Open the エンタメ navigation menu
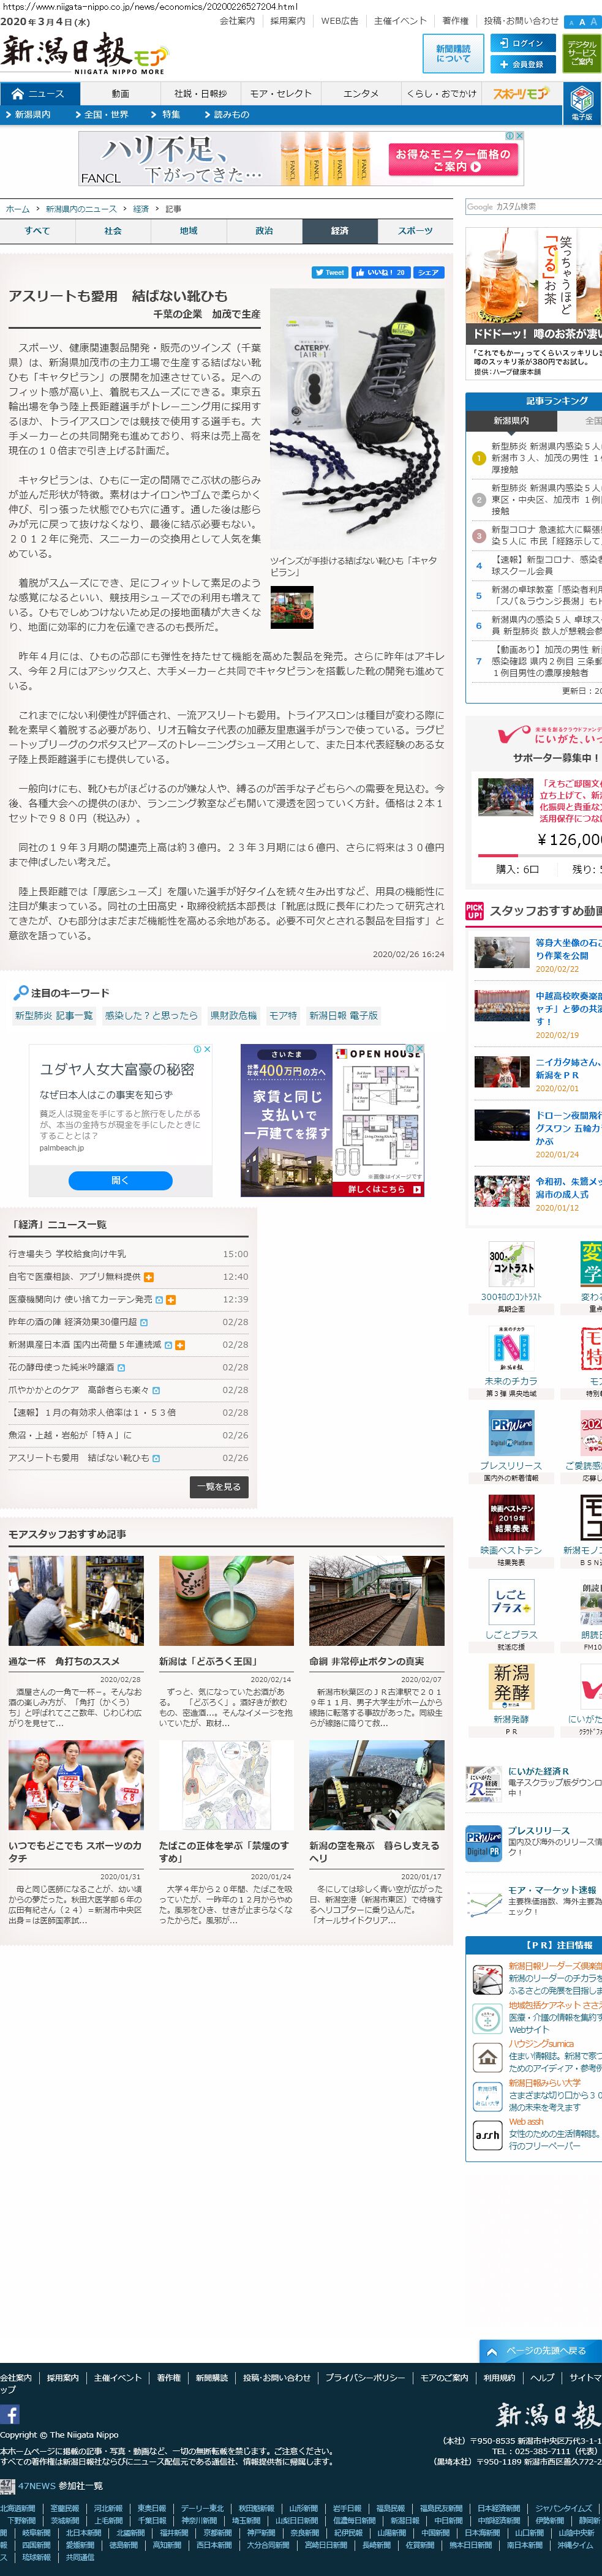The width and height of the screenshot is (602, 2576). [361, 94]
